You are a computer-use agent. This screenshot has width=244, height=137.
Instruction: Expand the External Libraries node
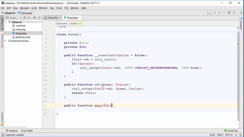(6, 41)
